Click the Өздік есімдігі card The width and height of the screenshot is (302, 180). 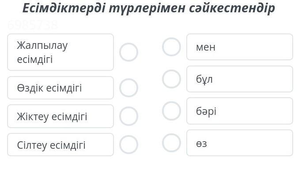60,88
